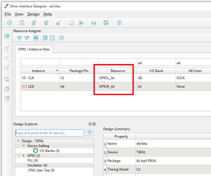The width and height of the screenshot is (211, 176).
Task: Click the sidebar diamond-plus create icon
Action: [x=7, y=58]
